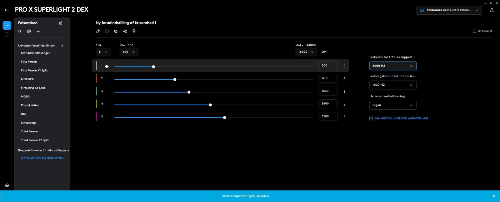Viewport: 500px width, 202px height.
Task: Click slider handle for DPI level 4
Action: click(210, 105)
